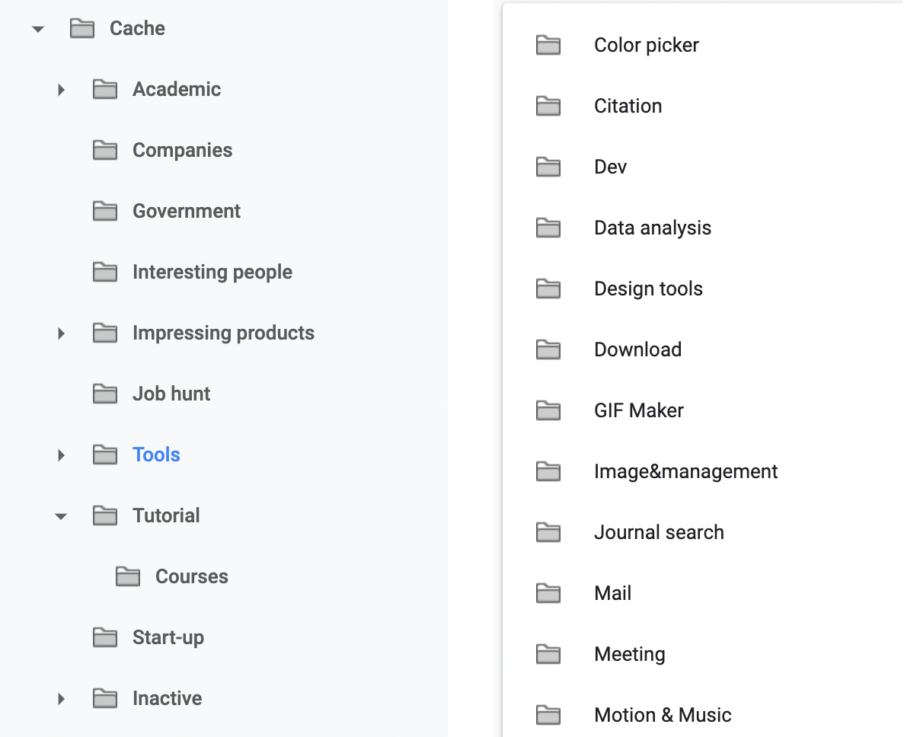Click the folder icon beside Color picker
This screenshot has height=737, width=920.
click(548, 46)
